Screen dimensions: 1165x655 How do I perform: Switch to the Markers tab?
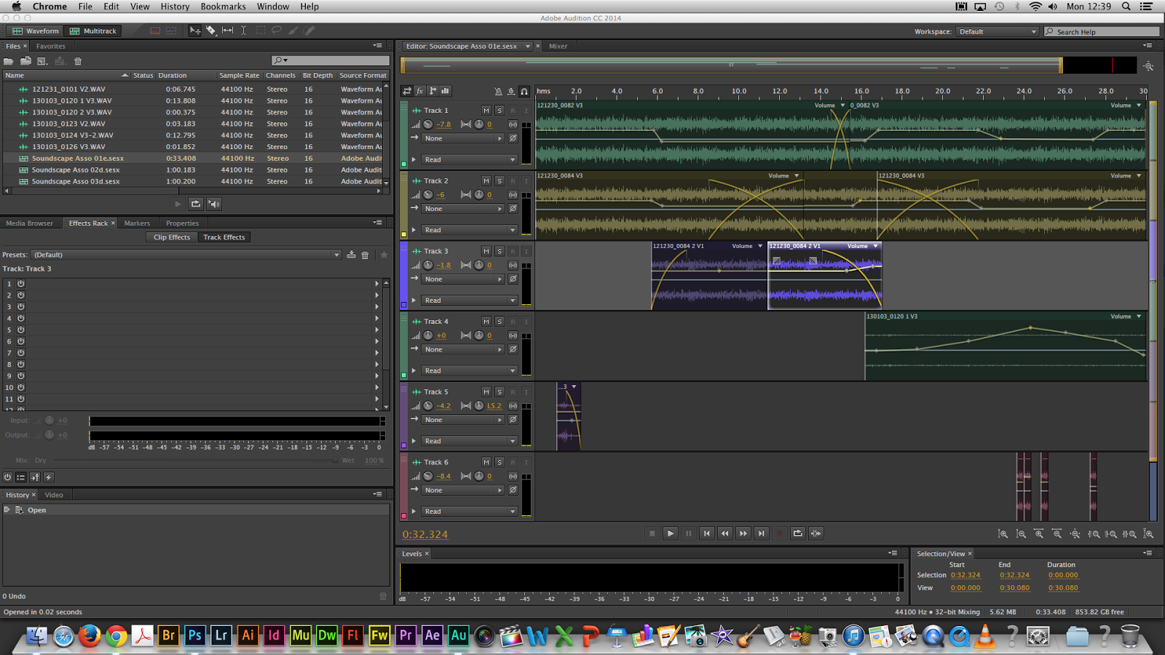137,223
